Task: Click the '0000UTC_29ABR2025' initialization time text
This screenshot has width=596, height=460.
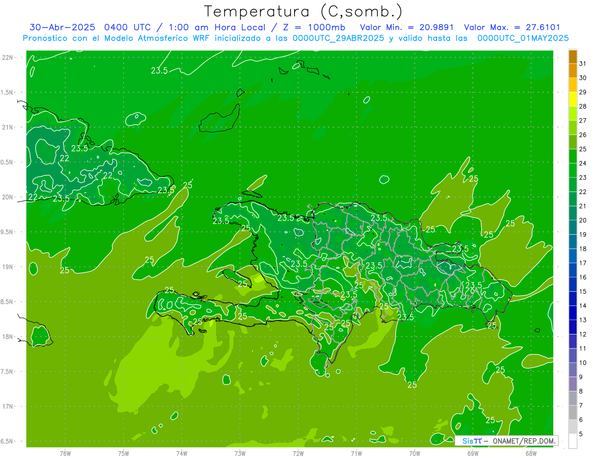Action: pos(338,38)
